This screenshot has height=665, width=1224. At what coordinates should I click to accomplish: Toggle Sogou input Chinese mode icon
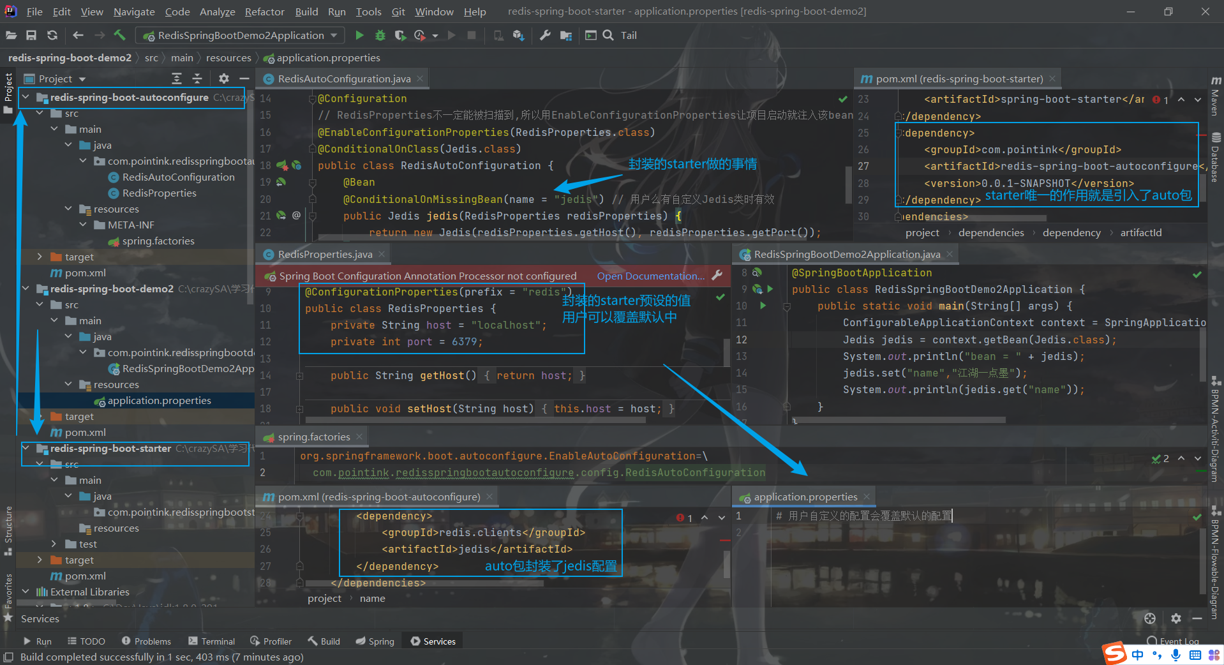pyautogui.click(x=1137, y=655)
